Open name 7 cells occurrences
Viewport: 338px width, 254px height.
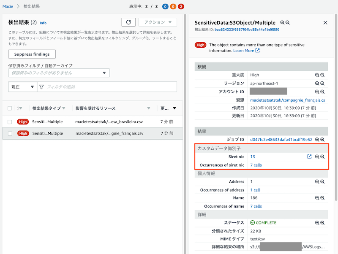(256, 206)
